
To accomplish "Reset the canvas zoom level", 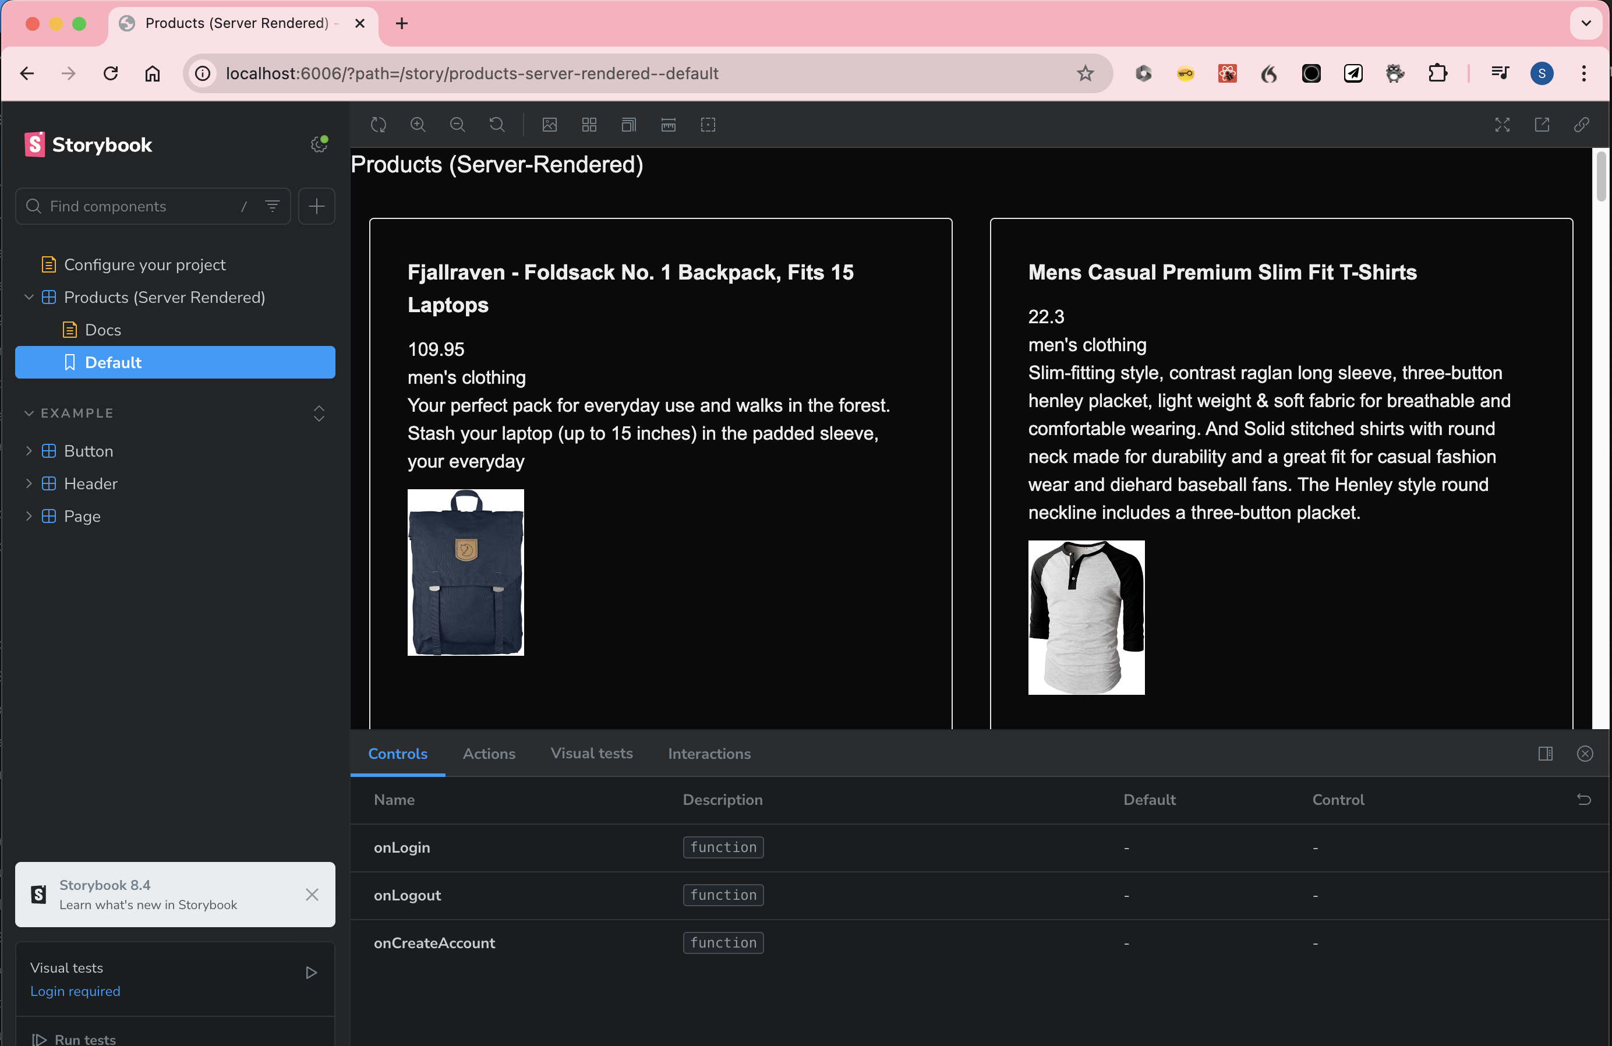I will (x=496, y=125).
